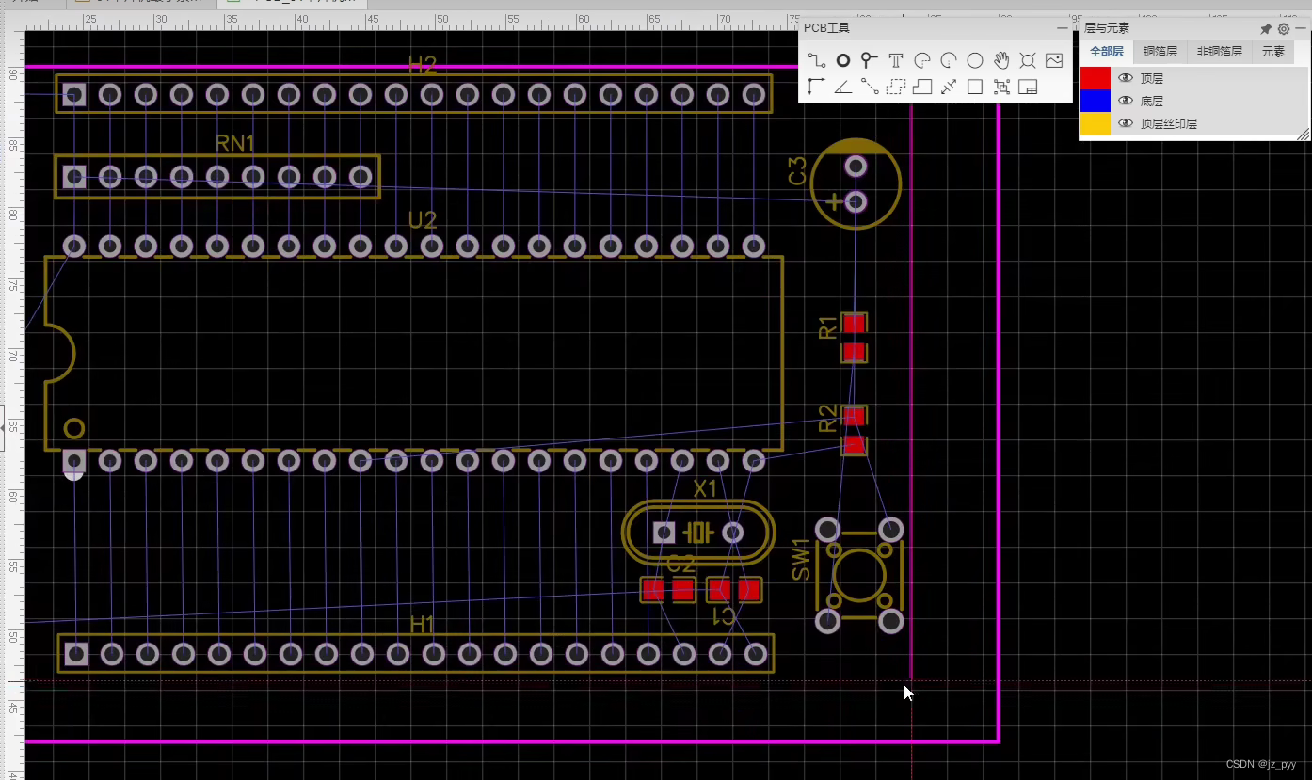Screen dimensions: 1312x780
Task: Select the Track routing tool
Action: [817, 60]
